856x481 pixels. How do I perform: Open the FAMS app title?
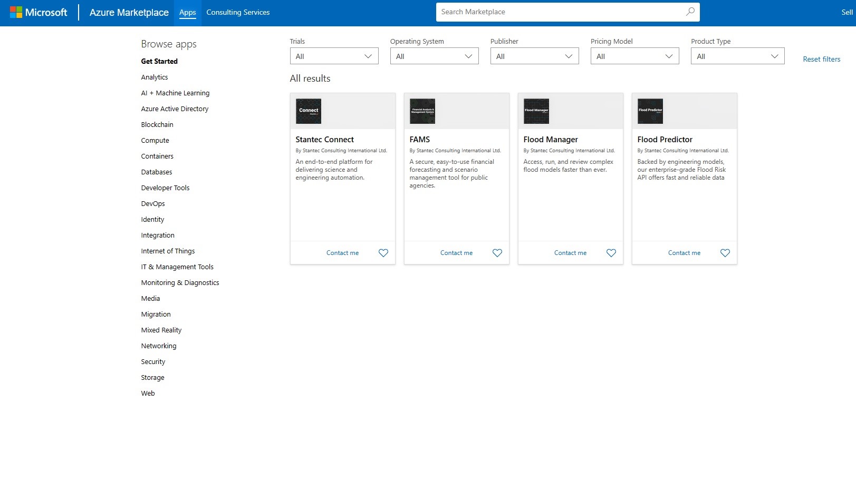tap(420, 140)
